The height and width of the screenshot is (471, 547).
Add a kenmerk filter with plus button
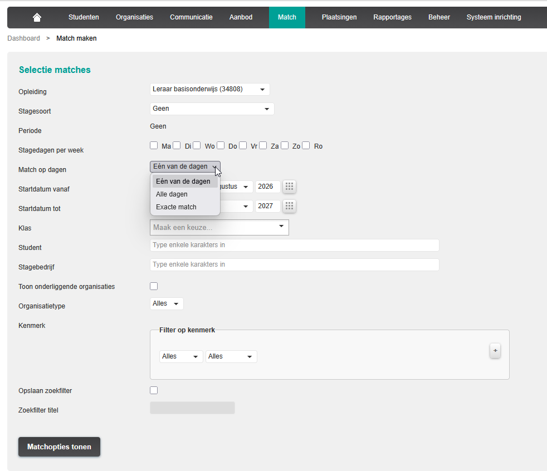(x=495, y=350)
